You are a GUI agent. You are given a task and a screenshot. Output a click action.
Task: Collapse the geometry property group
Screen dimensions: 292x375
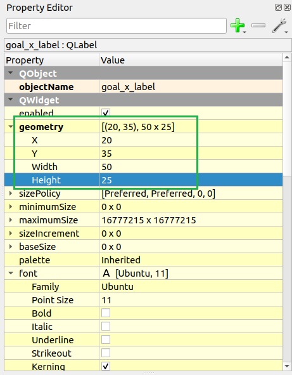pos(11,126)
